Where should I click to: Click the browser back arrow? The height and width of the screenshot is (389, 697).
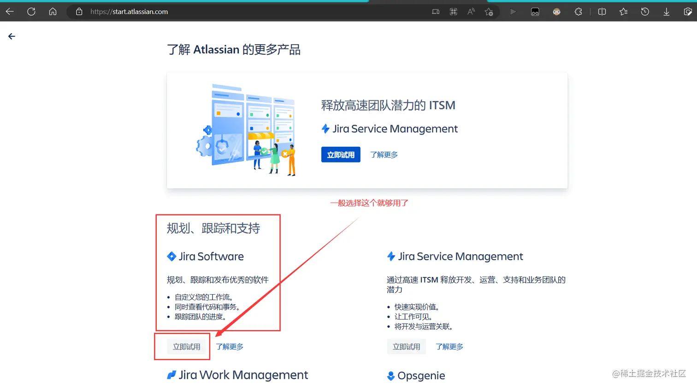coord(10,12)
